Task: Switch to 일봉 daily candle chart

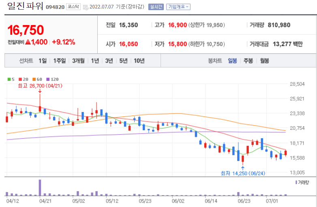Action: coord(233,61)
